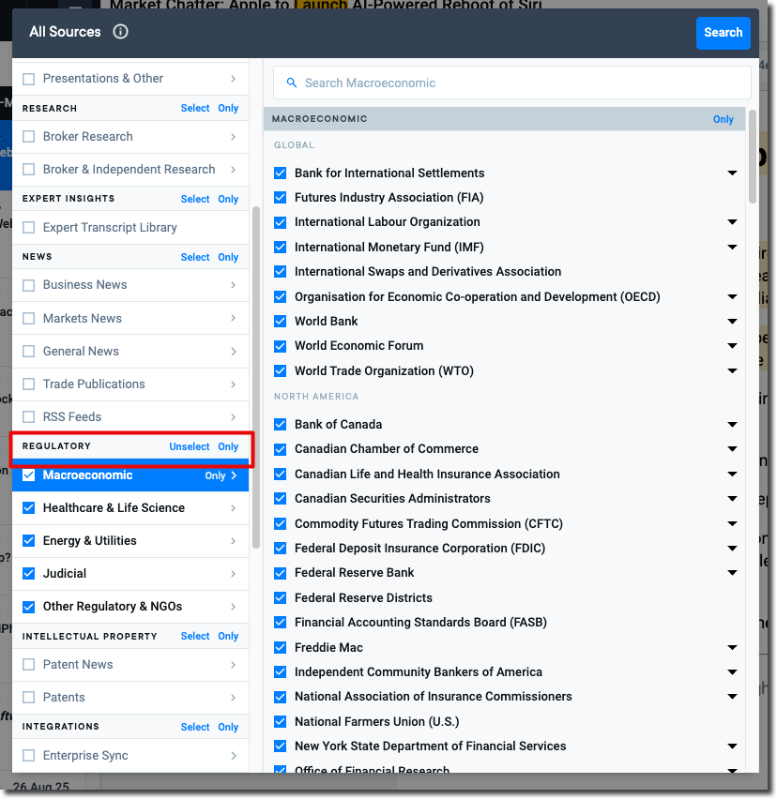
Task: Open Patents category chevron arrow
Action: coord(233,698)
